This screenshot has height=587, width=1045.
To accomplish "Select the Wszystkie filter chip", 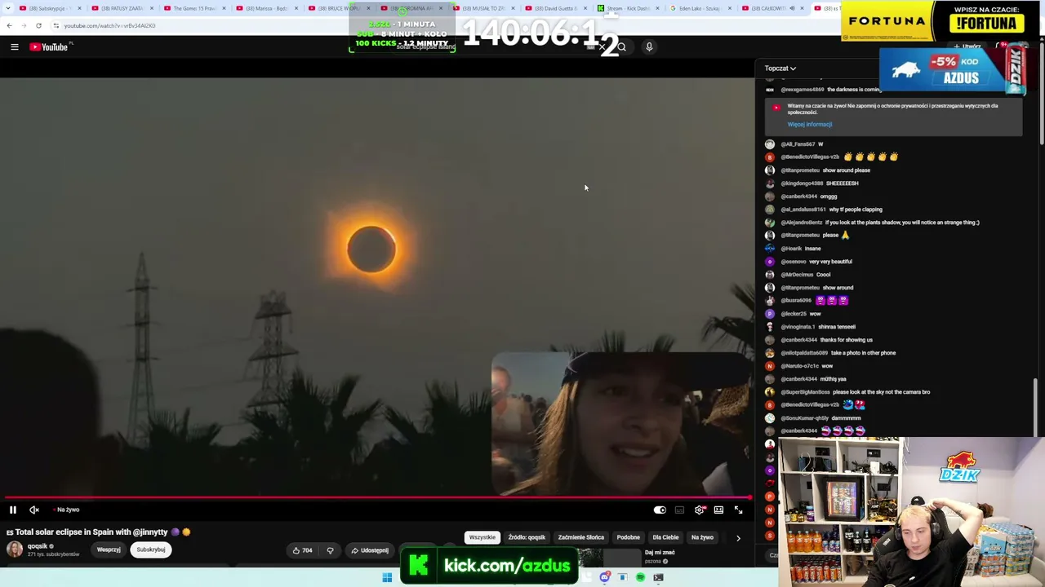I will coord(482,537).
